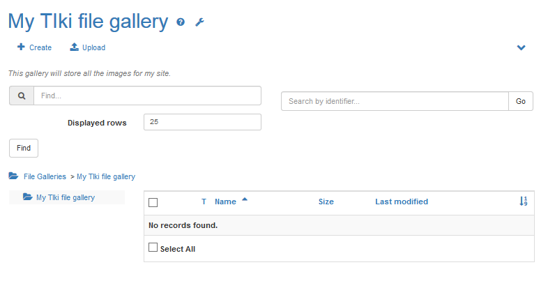The width and height of the screenshot is (548, 281).
Task: Click the File Galleries folder icon
Action: [13, 176]
